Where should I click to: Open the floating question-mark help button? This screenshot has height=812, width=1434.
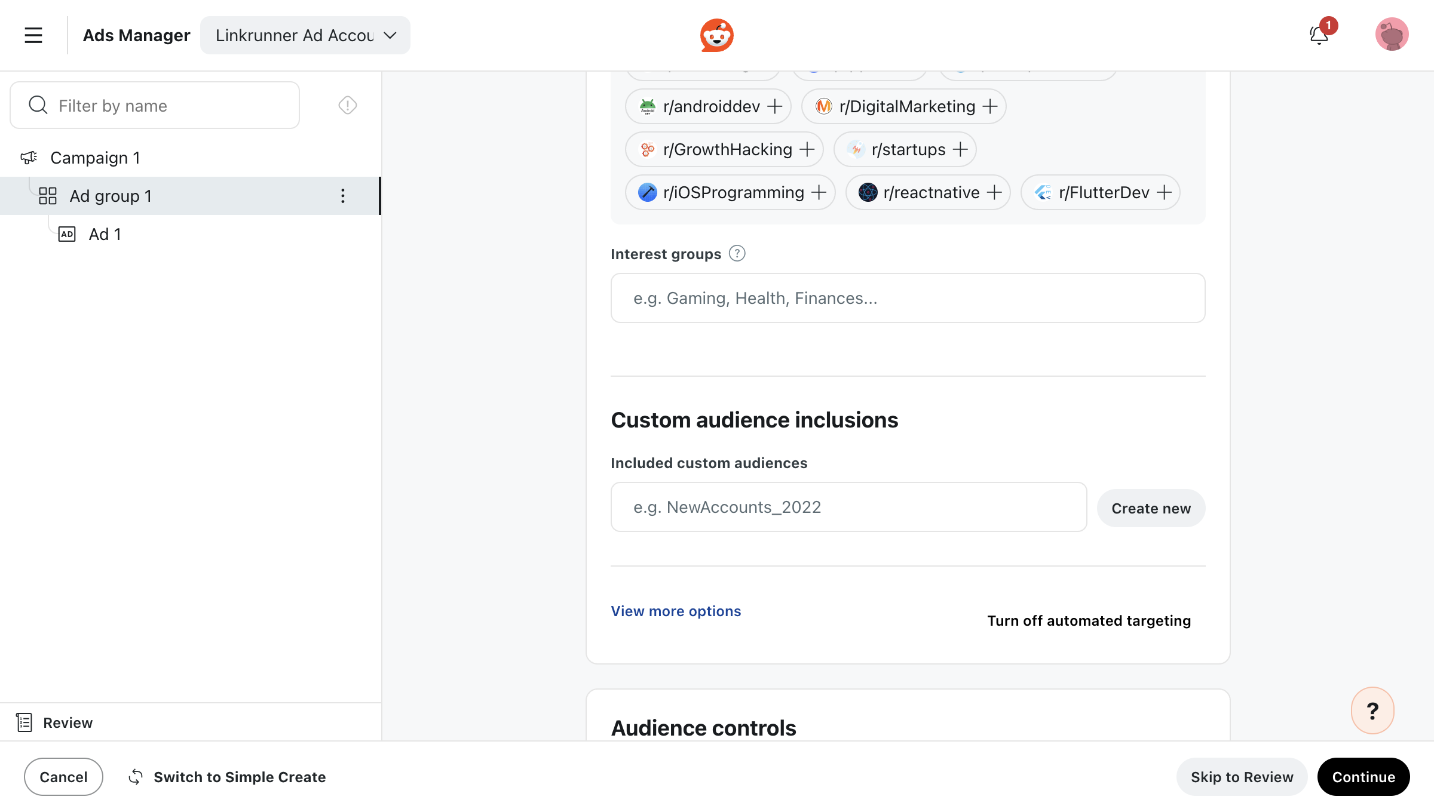(1373, 710)
